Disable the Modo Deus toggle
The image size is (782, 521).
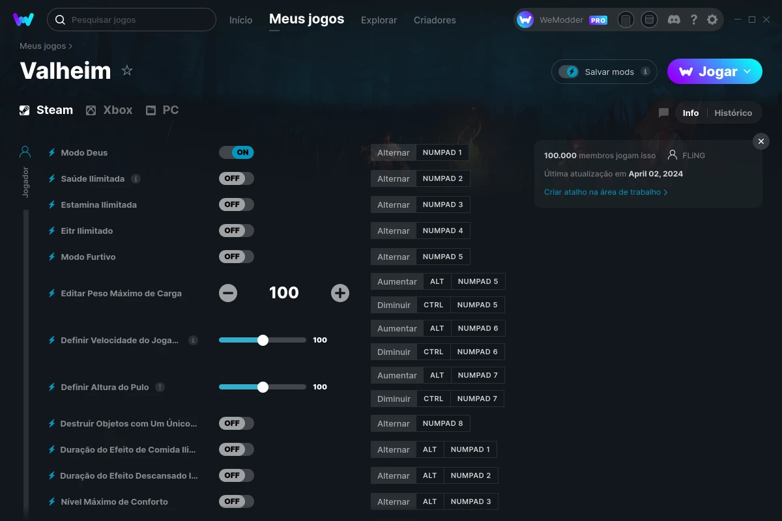pos(236,152)
